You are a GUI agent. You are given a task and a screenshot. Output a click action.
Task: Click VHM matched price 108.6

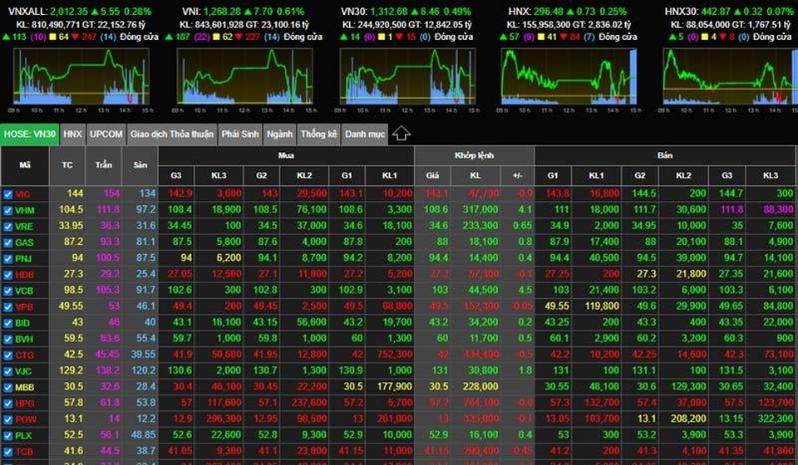[436, 209]
